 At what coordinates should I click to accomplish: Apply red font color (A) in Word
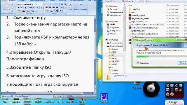23,11
